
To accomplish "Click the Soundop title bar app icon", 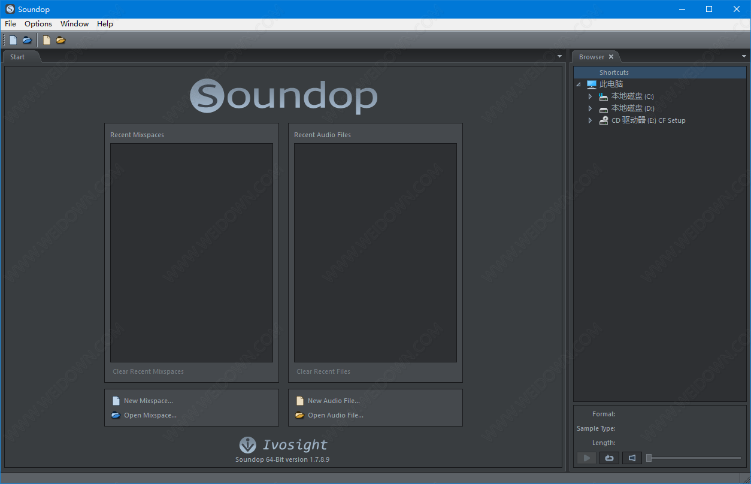I will point(10,9).
